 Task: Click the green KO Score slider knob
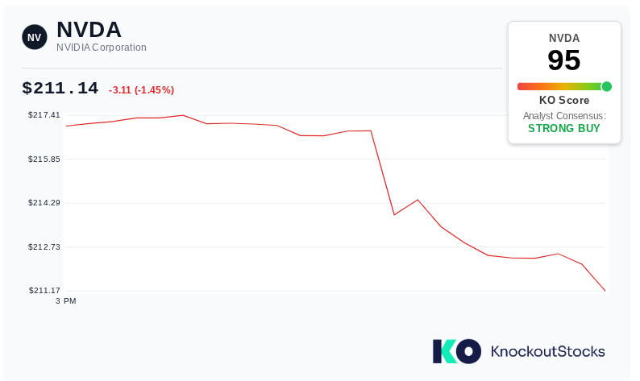click(x=606, y=86)
